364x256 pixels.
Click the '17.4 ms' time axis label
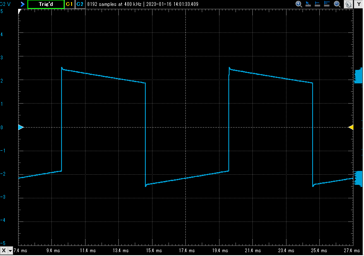tap(187, 251)
